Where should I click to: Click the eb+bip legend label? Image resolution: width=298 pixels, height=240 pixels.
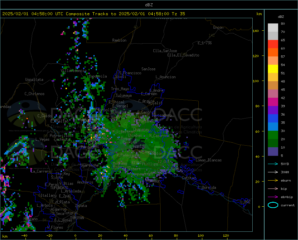click(x=287, y=197)
